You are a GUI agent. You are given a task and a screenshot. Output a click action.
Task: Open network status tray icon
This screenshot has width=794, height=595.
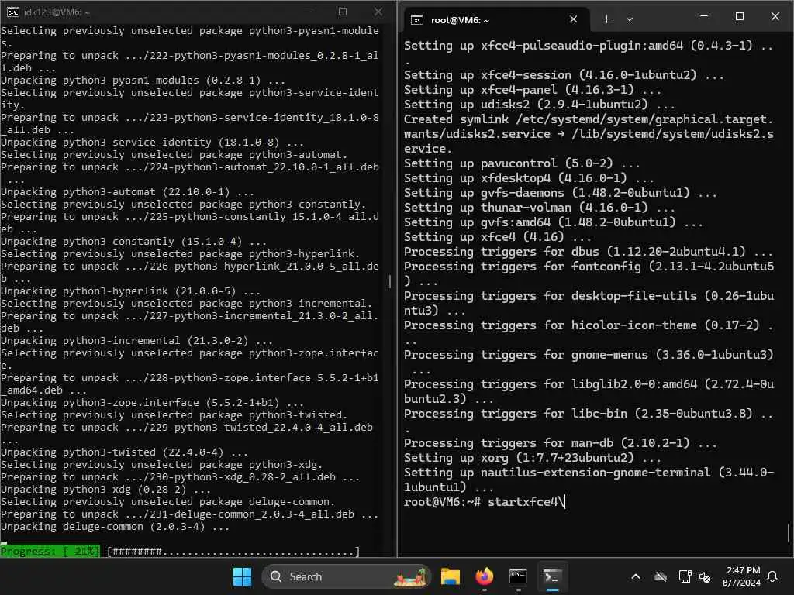685,576
